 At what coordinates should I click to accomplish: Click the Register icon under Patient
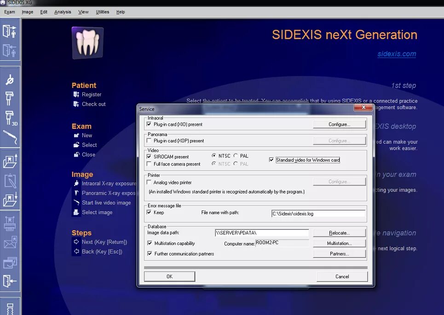click(76, 94)
